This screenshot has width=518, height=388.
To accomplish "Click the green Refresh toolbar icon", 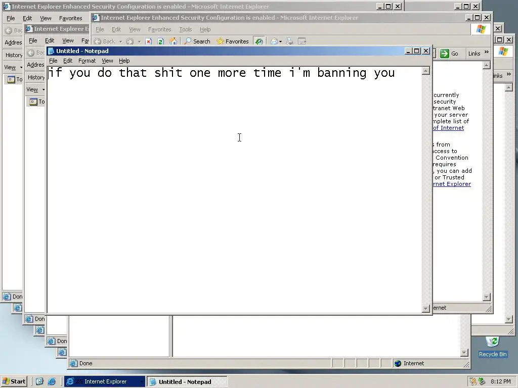I will coord(160,41).
